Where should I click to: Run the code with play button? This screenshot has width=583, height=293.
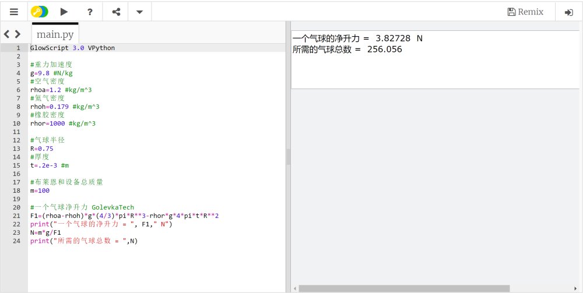pyautogui.click(x=64, y=12)
